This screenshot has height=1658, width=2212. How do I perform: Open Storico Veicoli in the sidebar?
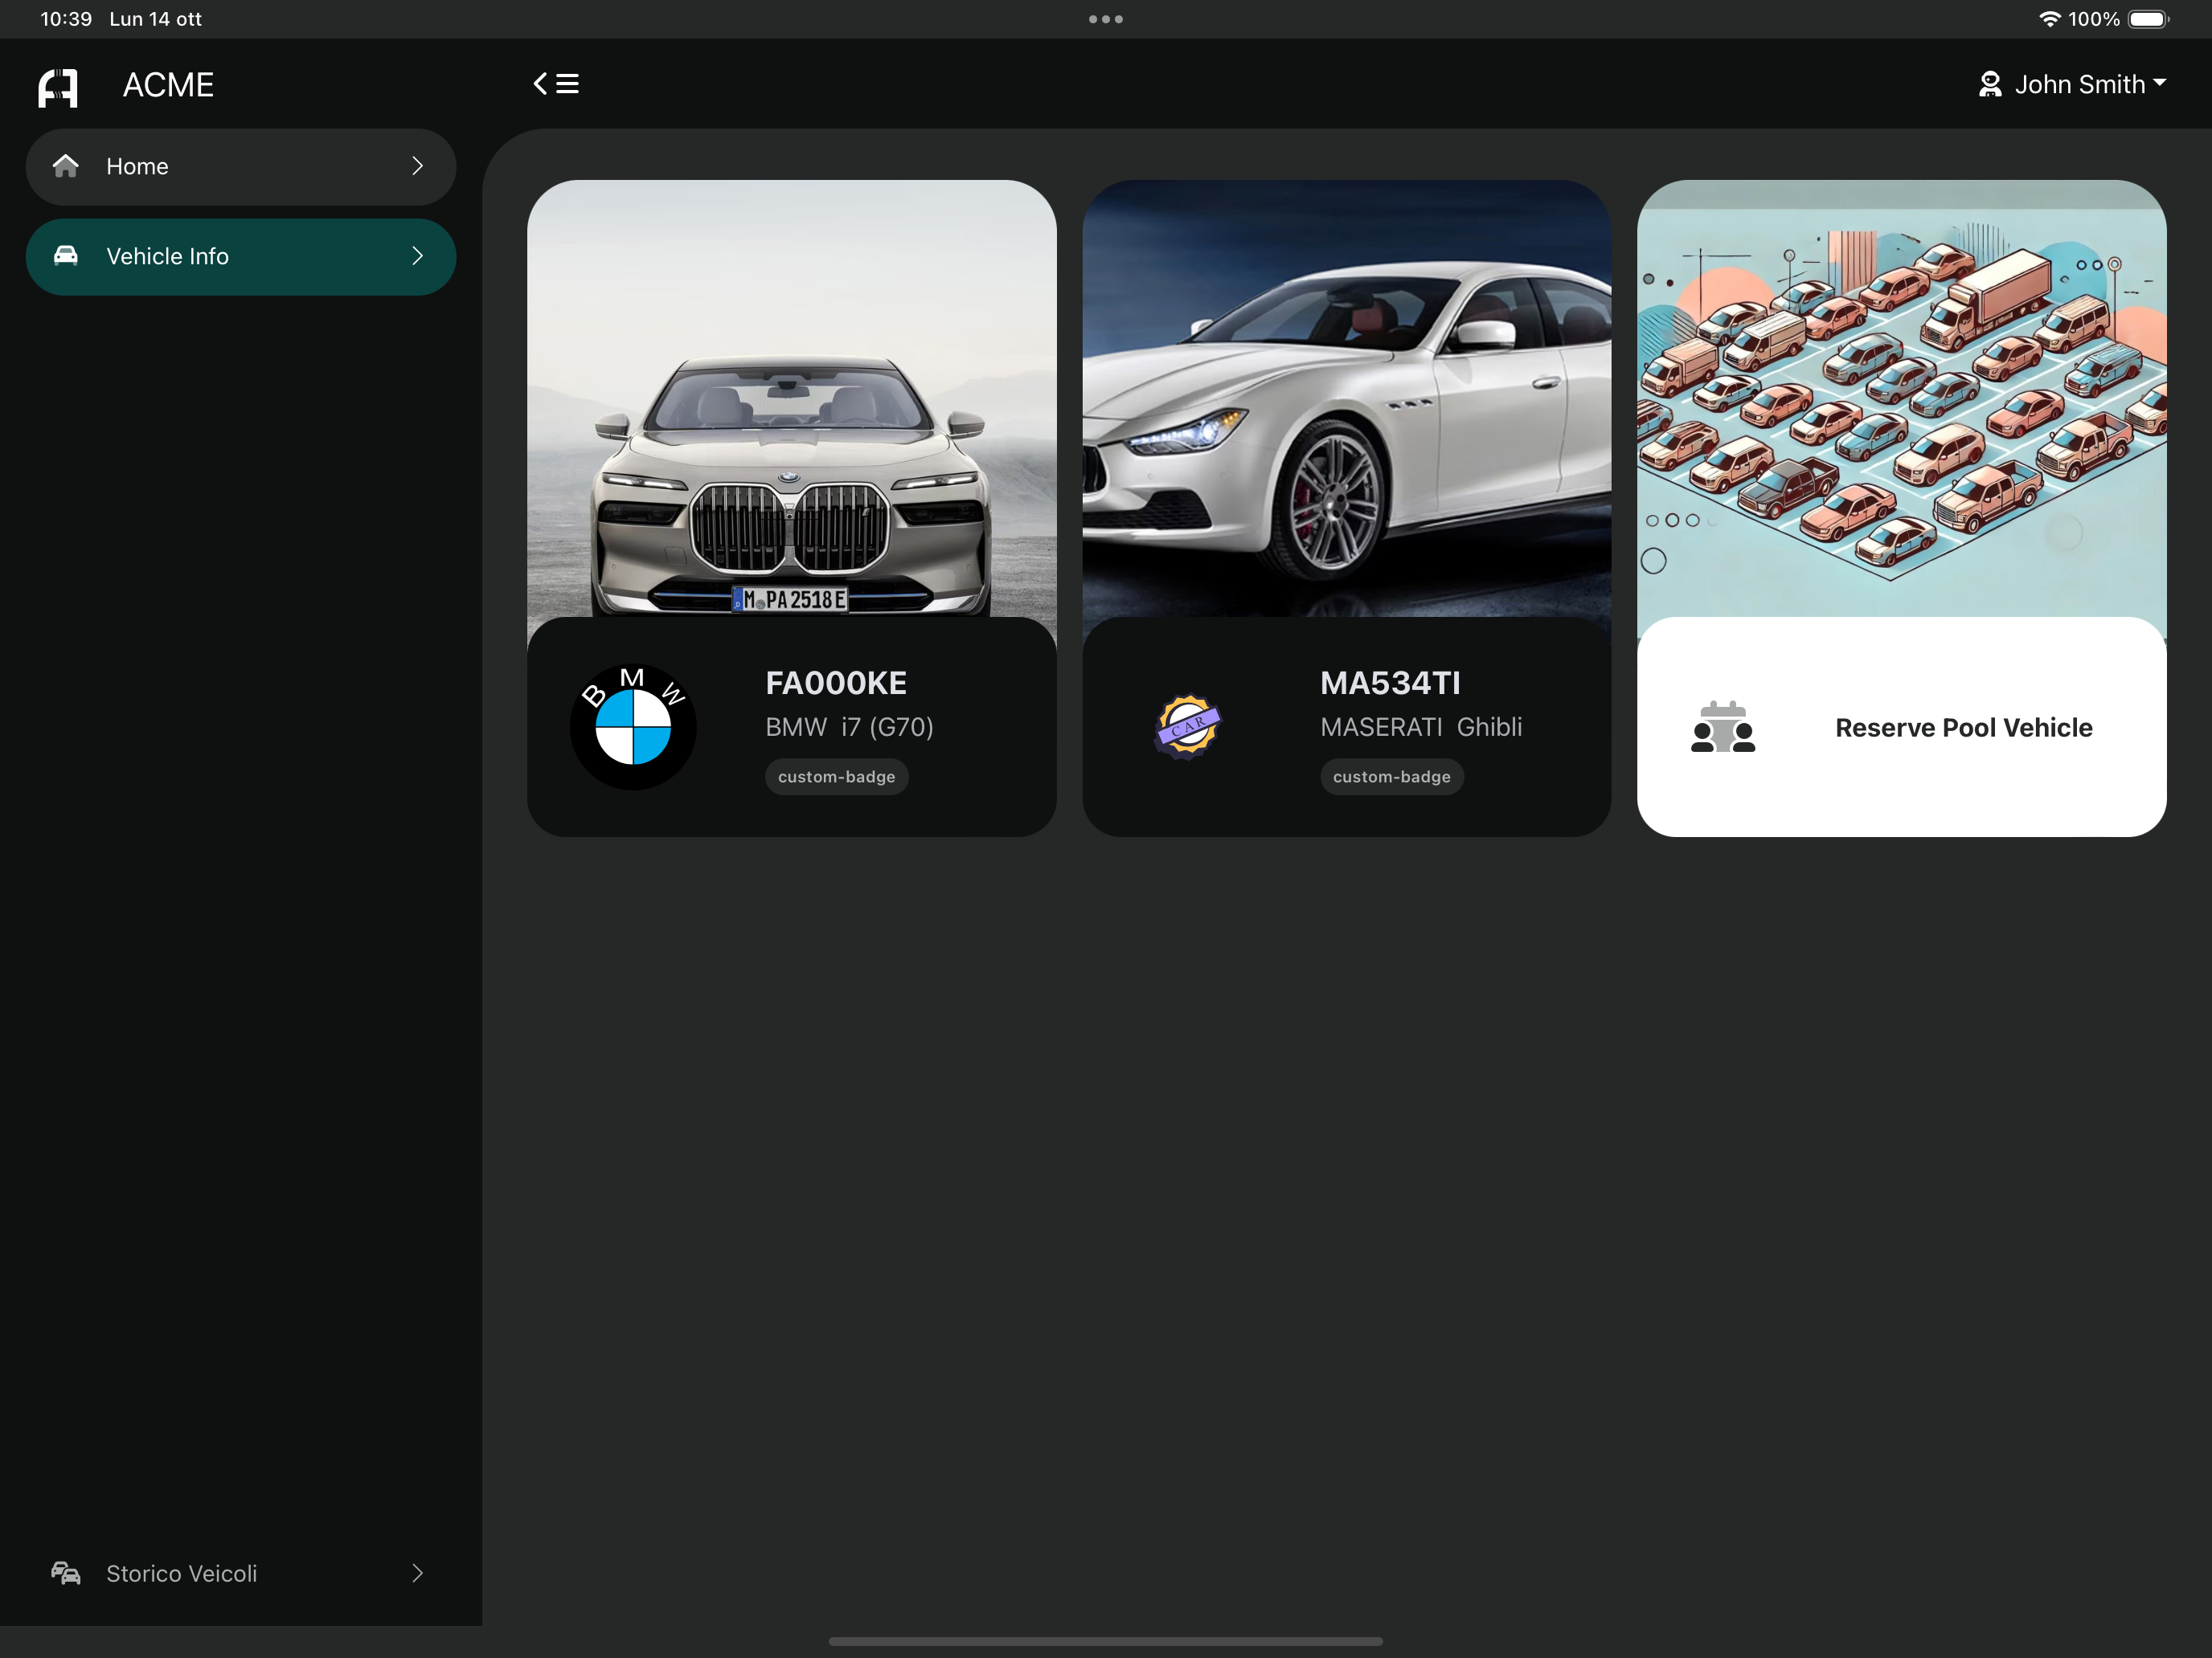241,1573
